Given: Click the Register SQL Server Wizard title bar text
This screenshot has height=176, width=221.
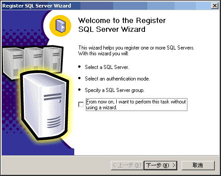Looking at the screenshot, I should pos(37,6).
